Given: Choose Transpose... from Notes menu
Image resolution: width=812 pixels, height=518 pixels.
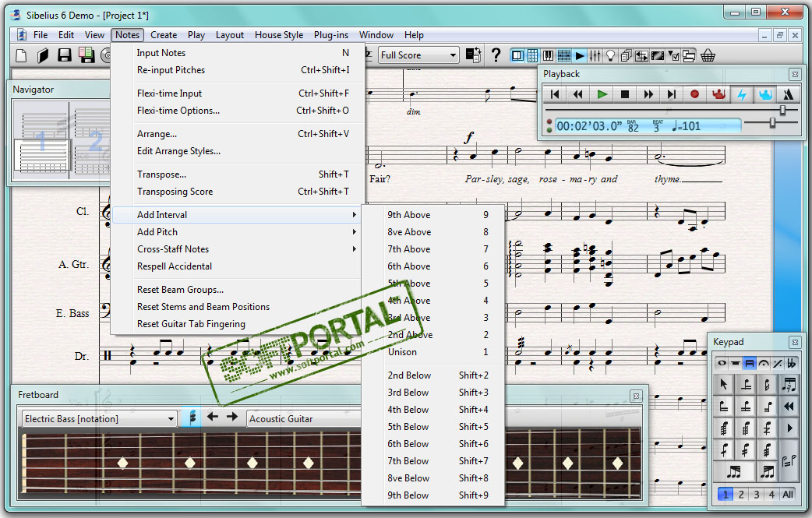Looking at the screenshot, I should 238,174.
